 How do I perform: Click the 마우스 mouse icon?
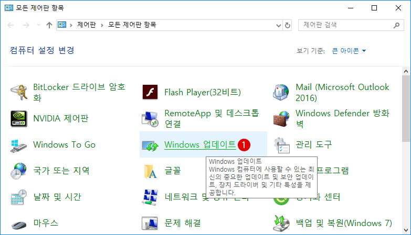click(x=19, y=225)
